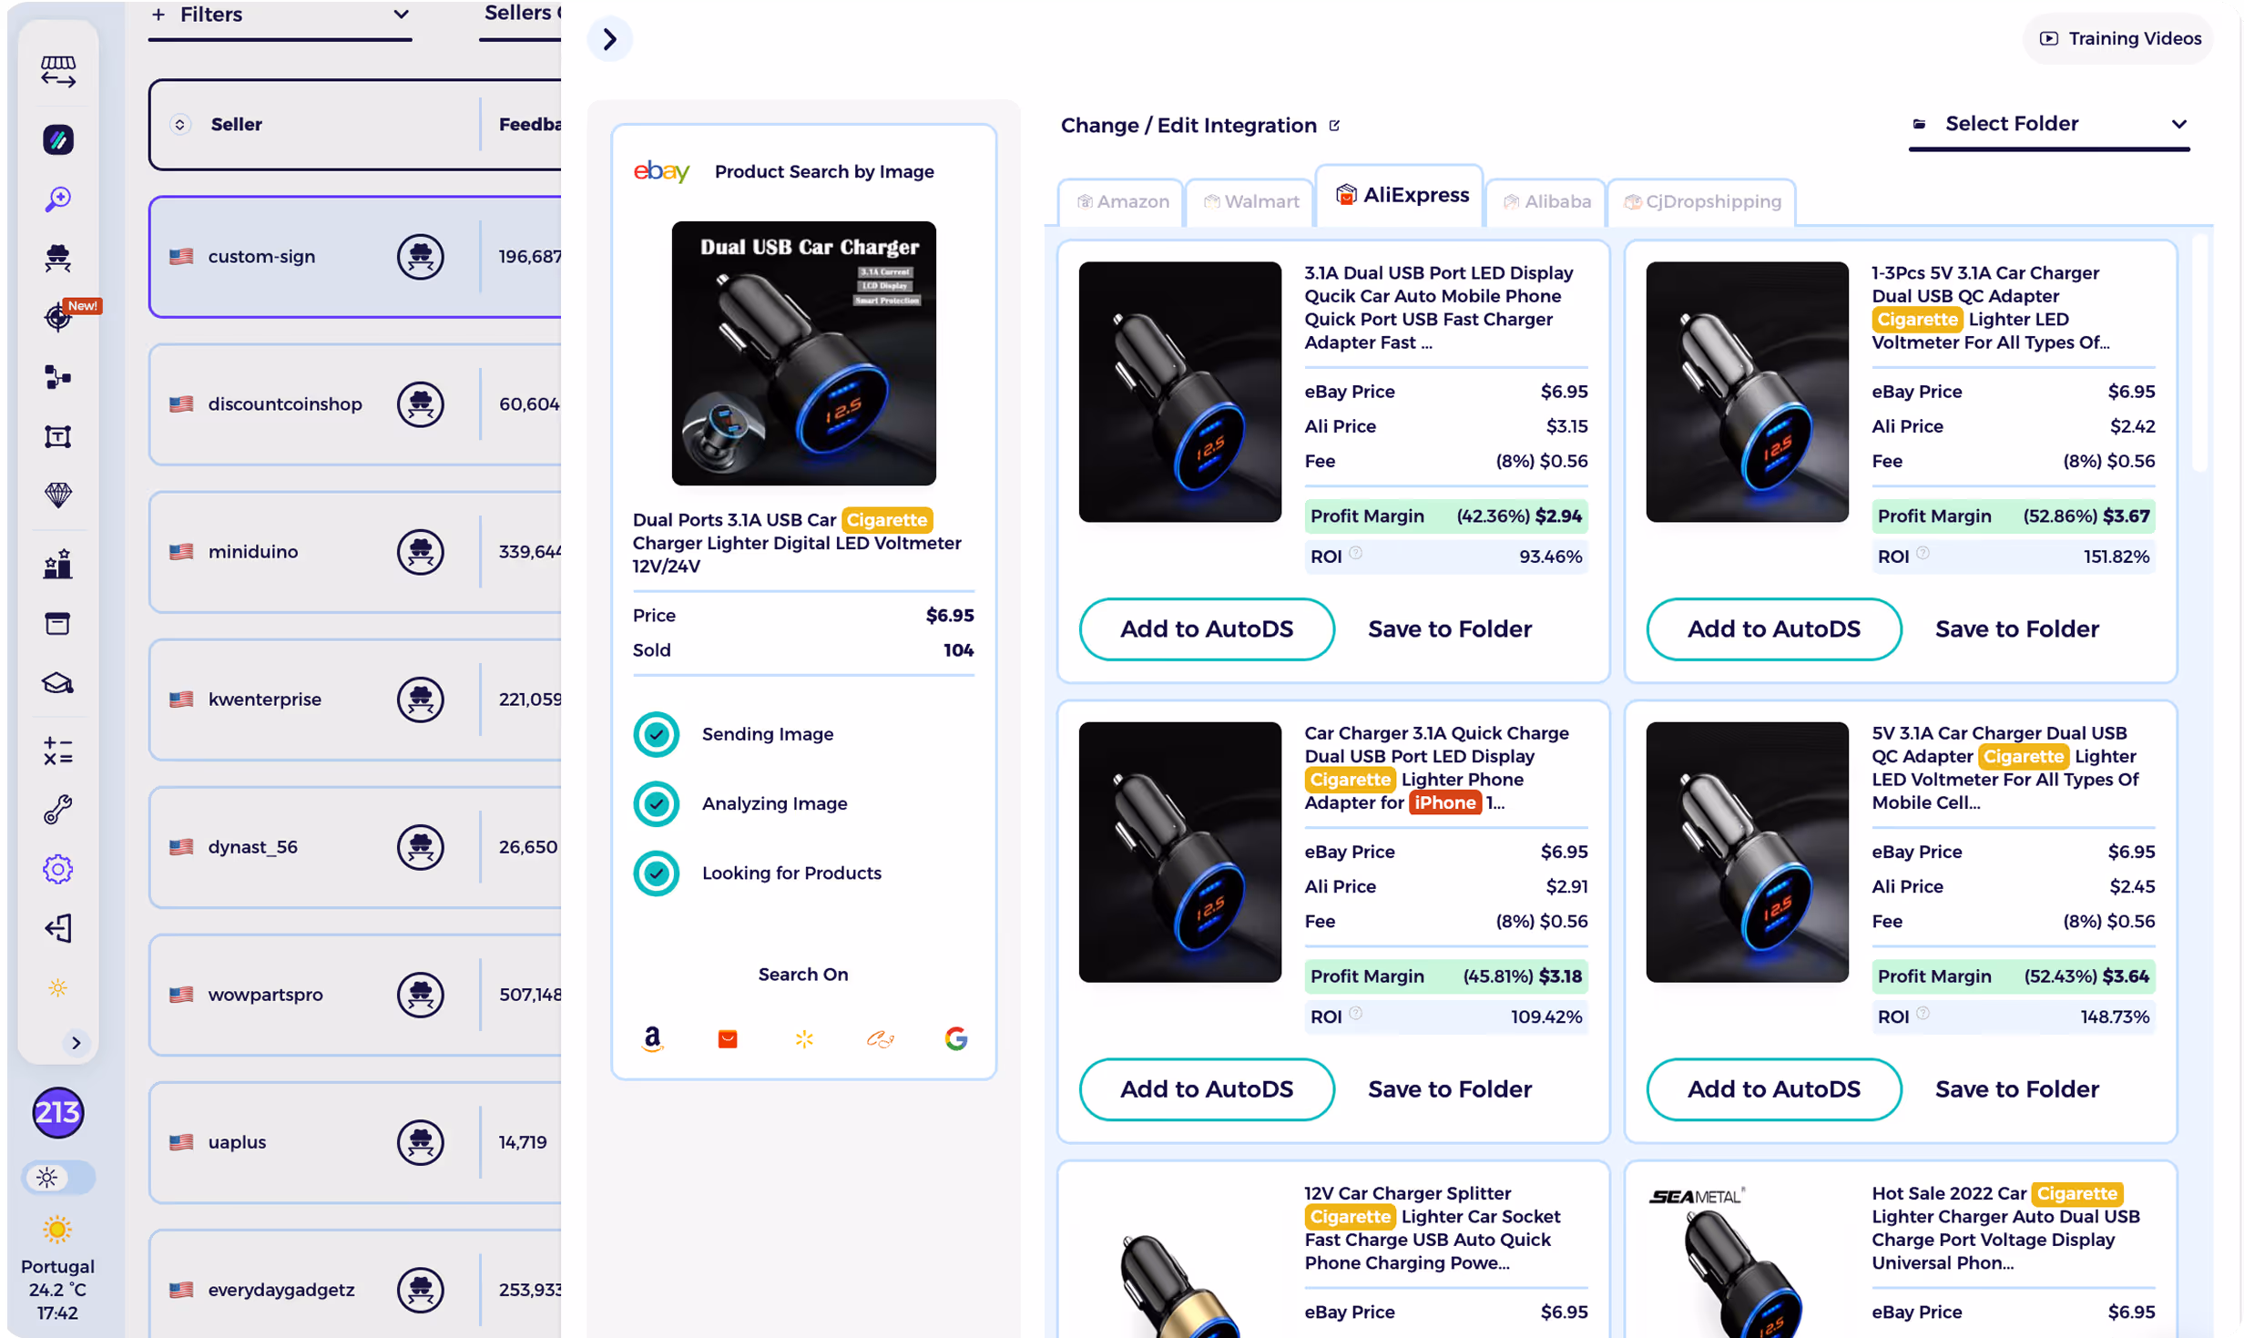The height and width of the screenshot is (1338, 2244).
Task: Click the ROI help icon on 151.82% card
Action: pyautogui.click(x=1923, y=553)
